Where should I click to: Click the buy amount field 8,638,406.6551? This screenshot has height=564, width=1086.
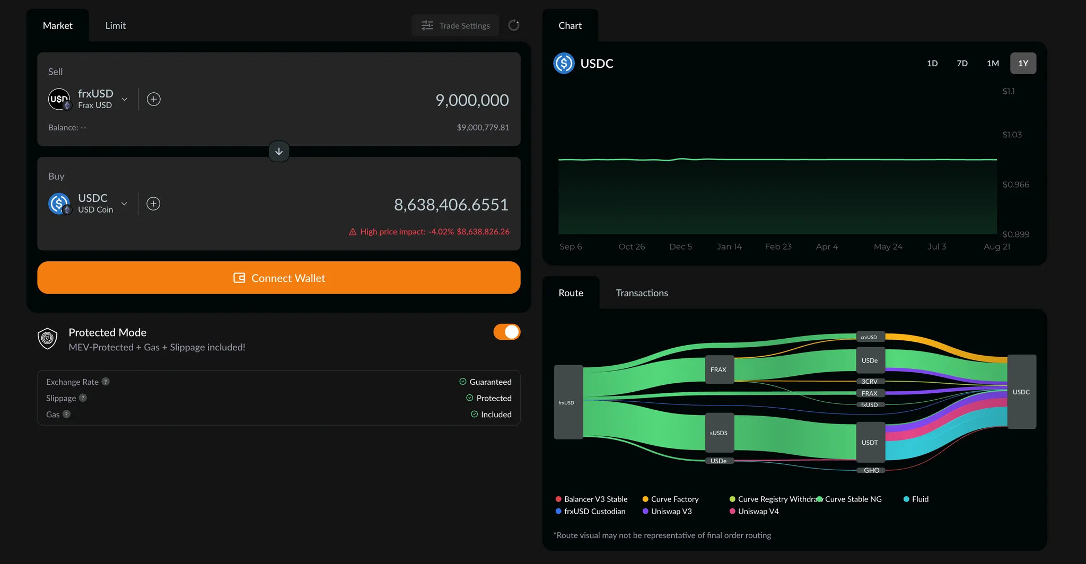pos(451,205)
